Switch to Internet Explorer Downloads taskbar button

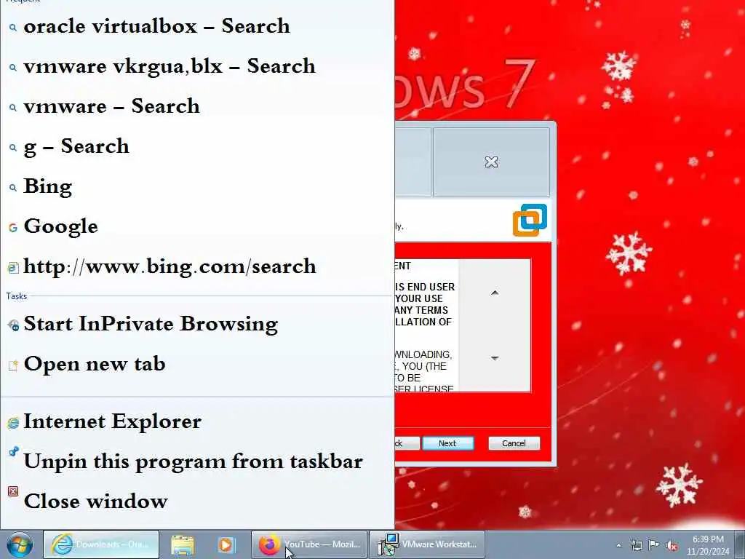coord(101,544)
